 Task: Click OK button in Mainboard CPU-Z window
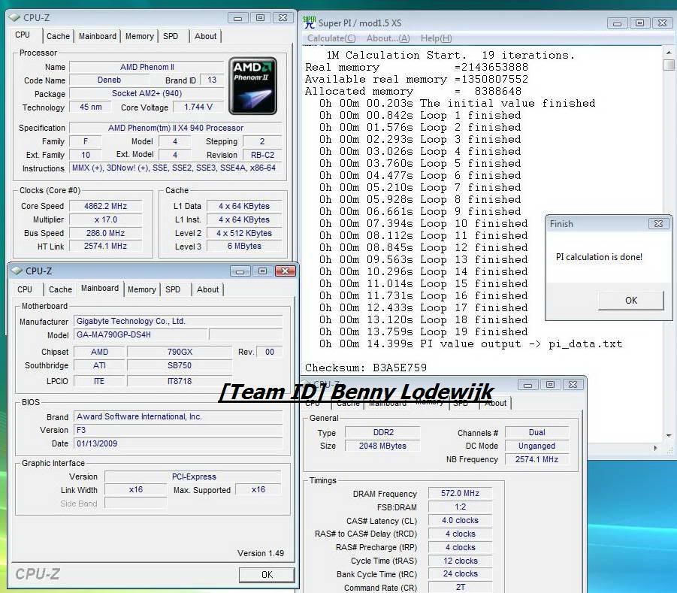pyautogui.click(x=267, y=574)
